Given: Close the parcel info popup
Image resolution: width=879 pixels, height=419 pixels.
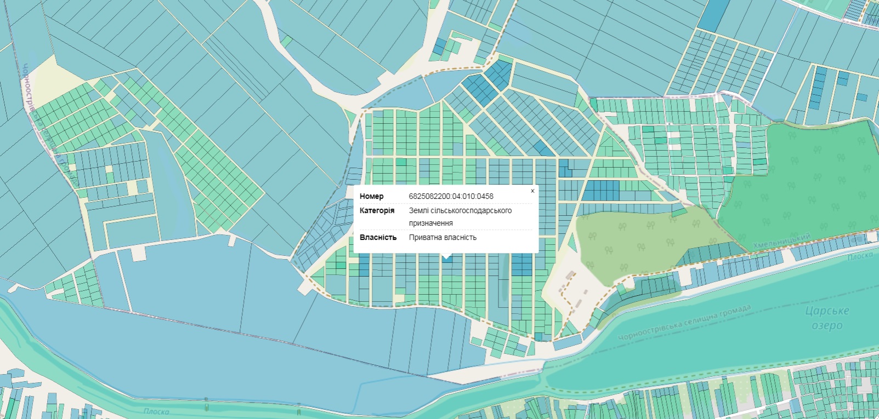Looking at the screenshot, I should click(x=532, y=191).
